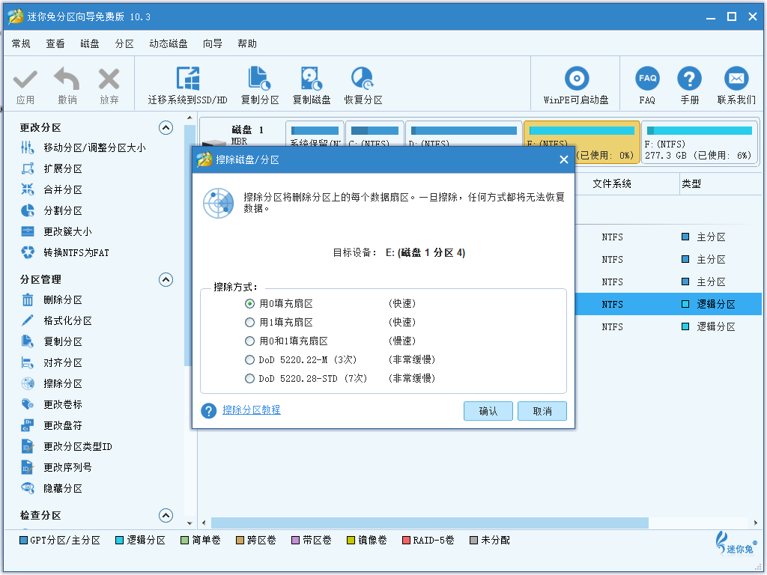Click the Logical Partition (逻辑分区) legend swatch
The width and height of the screenshot is (767, 575).
coord(119,541)
